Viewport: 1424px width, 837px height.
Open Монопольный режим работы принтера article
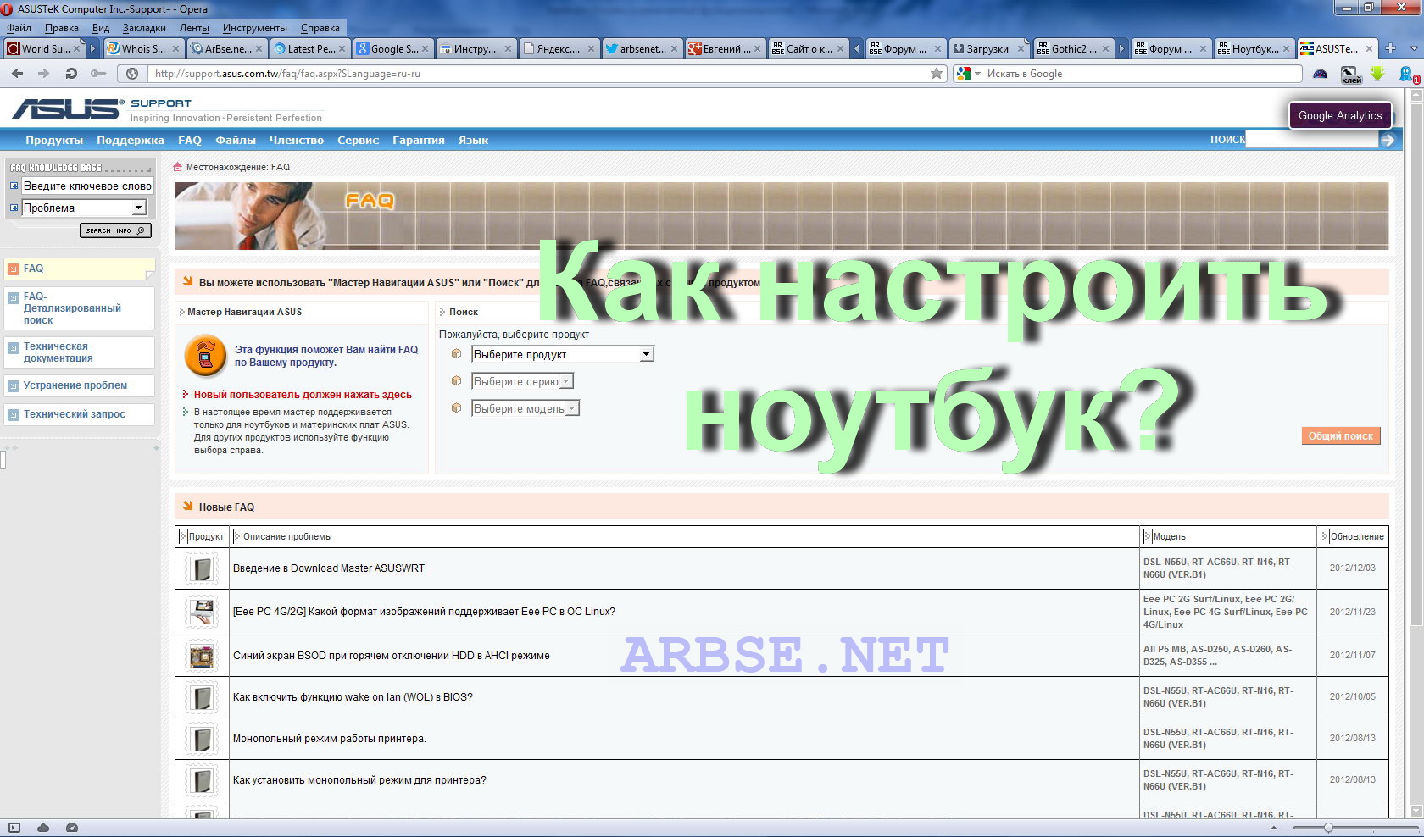click(330, 739)
